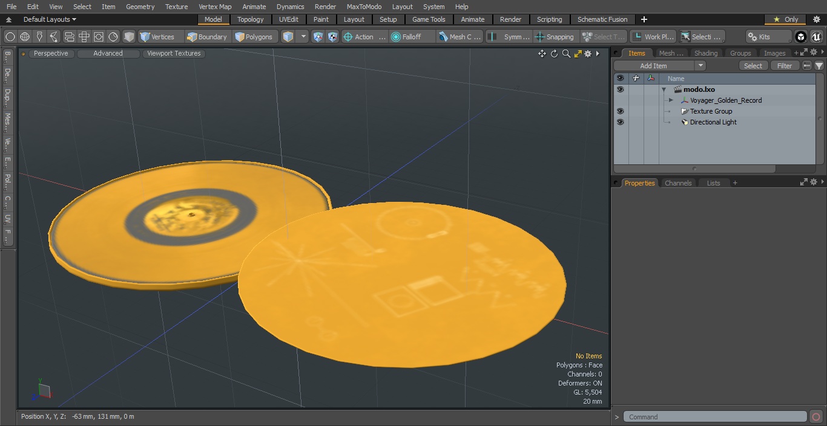The width and height of the screenshot is (827, 426).
Task: Expand the Items panel with arrows icon
Action: coord(805,53)
